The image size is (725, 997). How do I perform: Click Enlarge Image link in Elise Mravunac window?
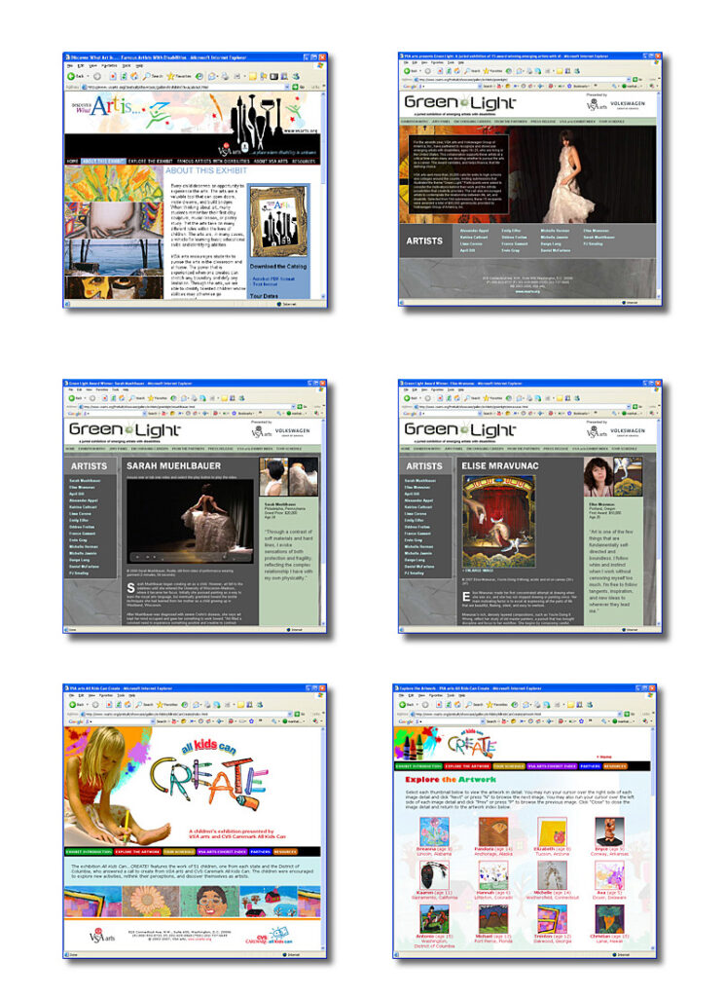pyautogui.click(x=478, y=571)
